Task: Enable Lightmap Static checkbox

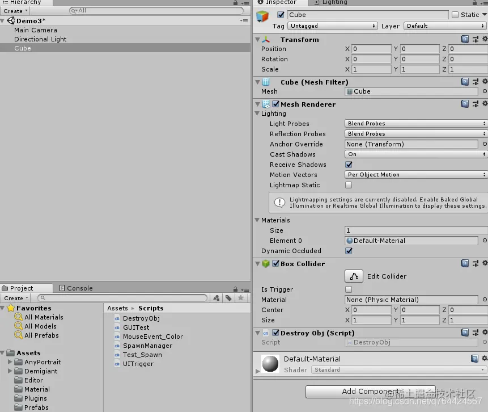Action: point(349,185)
